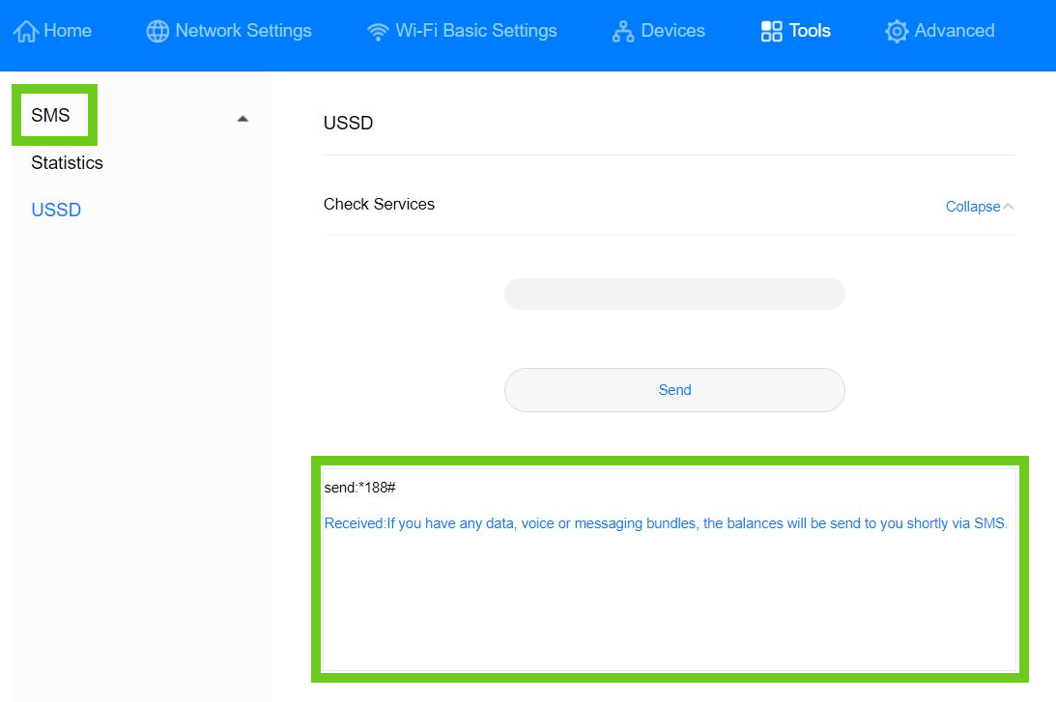Click the Check Services heading
Viewport: 1056px width, 702px height.
(379, 204)
